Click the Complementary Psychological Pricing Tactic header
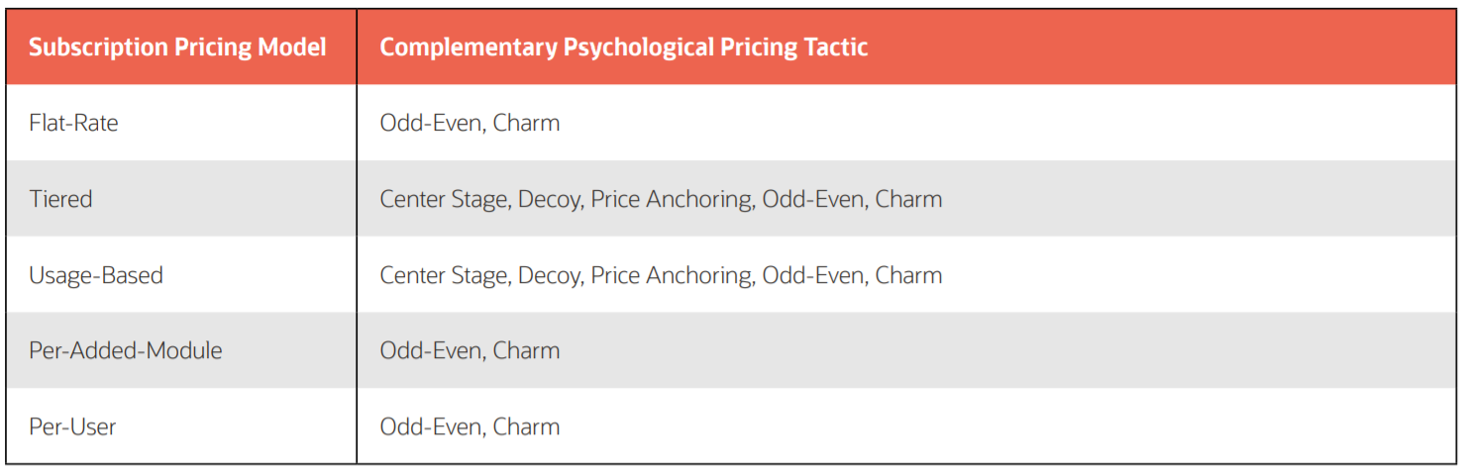Viewport: 1464px width, 471px height. point(624,47)
